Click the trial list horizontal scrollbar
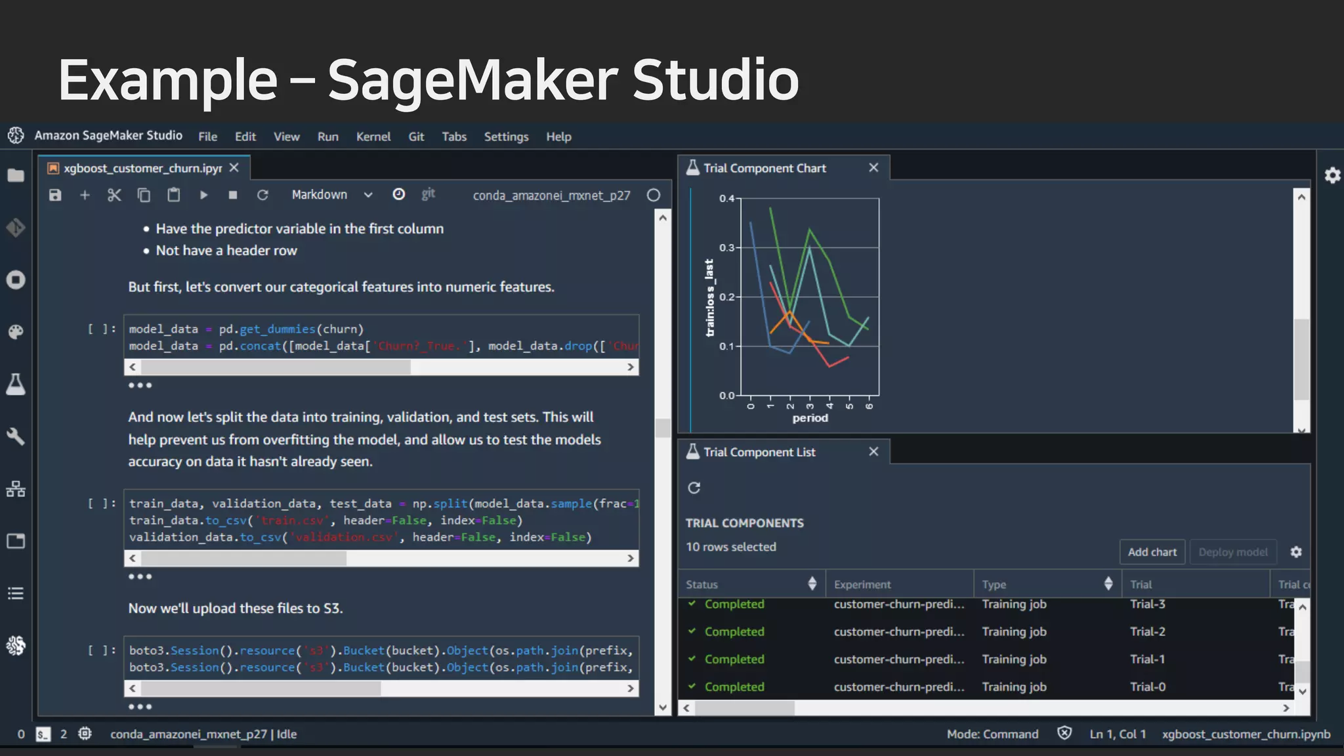The image size is (1344, 756). (744, 708)
